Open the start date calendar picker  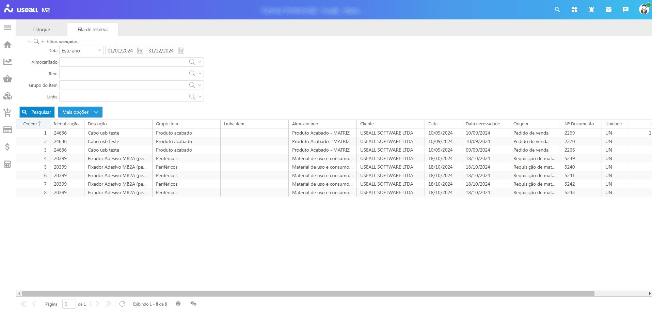point(140,51)
